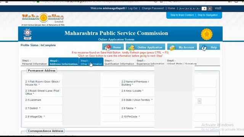Click Home link in top bar
Screen dimensions: 244x137
tap(171, 8)
